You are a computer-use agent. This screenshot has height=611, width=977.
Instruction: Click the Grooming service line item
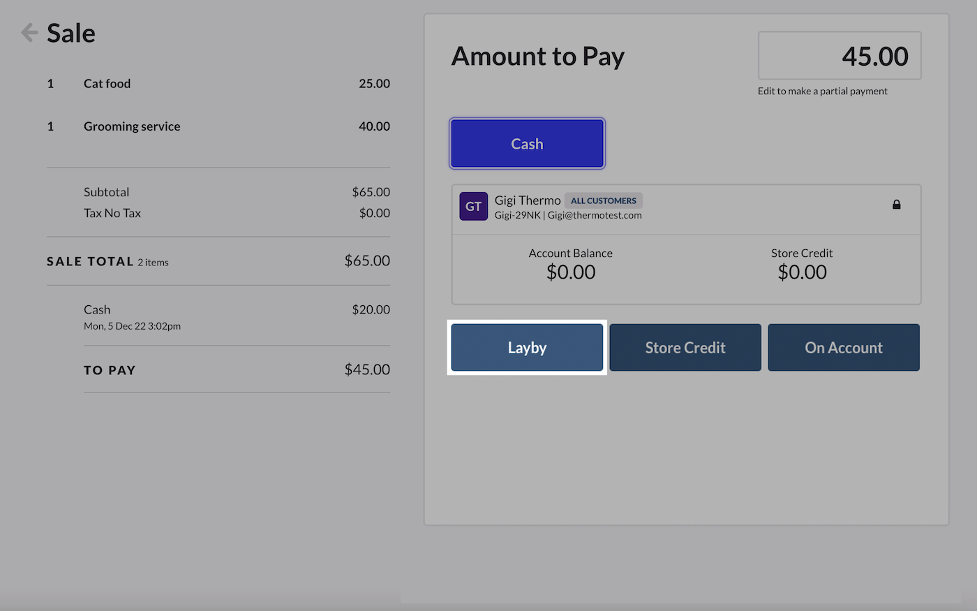(x=132, y=126)
